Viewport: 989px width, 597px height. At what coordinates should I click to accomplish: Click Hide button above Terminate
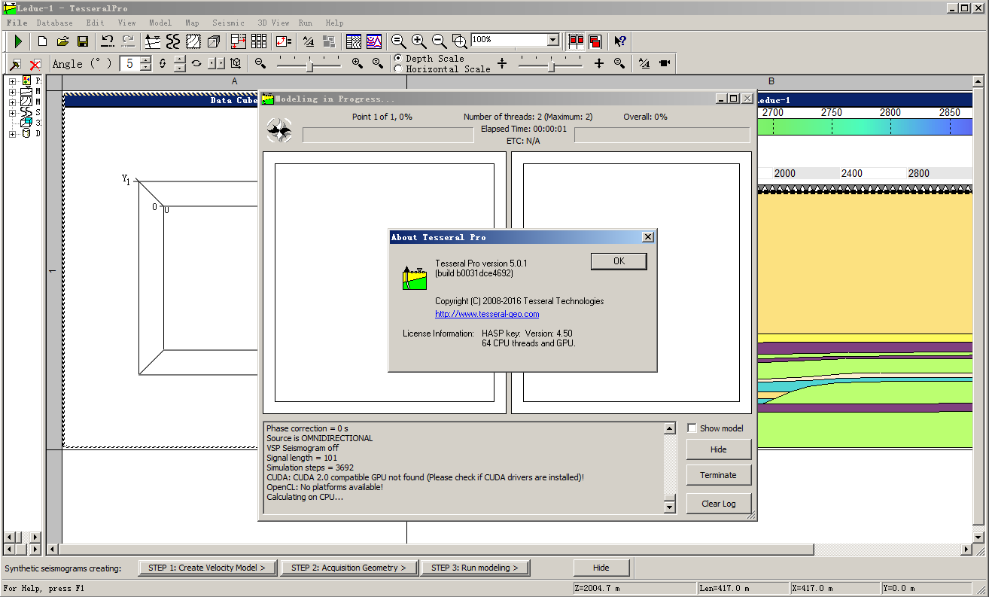[x=718, y=449]
